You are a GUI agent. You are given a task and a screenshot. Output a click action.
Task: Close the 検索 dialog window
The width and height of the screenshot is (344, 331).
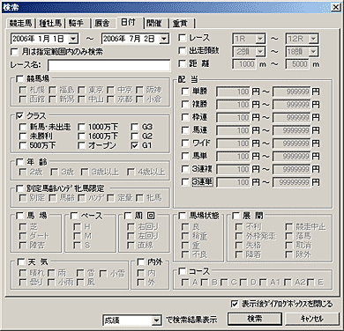tap(335, 7)
